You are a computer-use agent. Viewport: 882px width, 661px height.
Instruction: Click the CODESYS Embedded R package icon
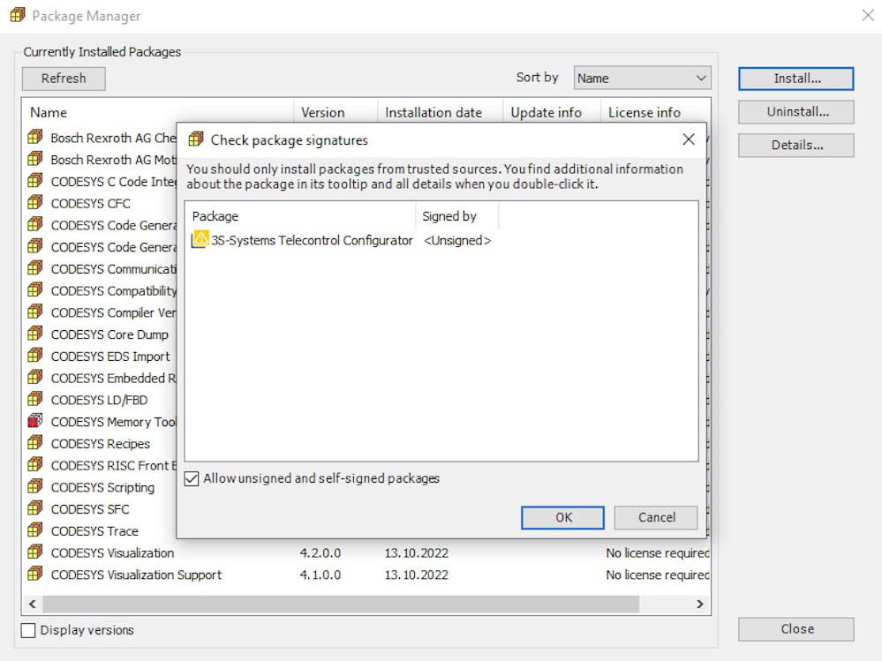[35, 377]
